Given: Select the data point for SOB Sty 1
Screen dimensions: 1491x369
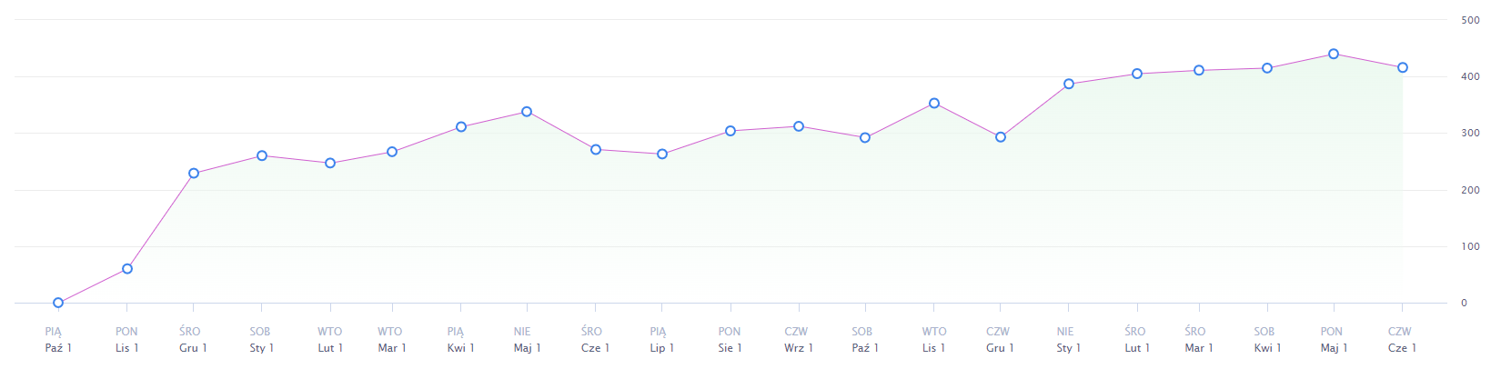Looking at the screenshot, I should pyautogui.click(x=262, y=155).
